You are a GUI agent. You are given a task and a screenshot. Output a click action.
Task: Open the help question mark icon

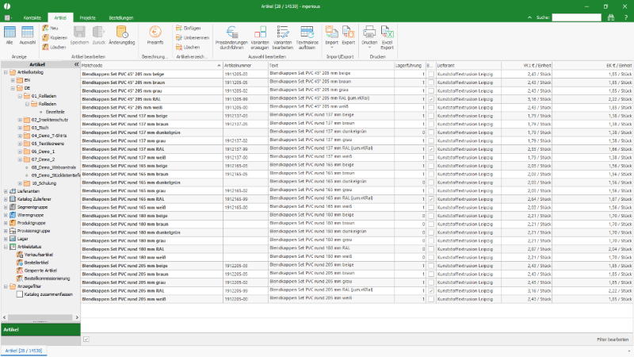[626, 17]
